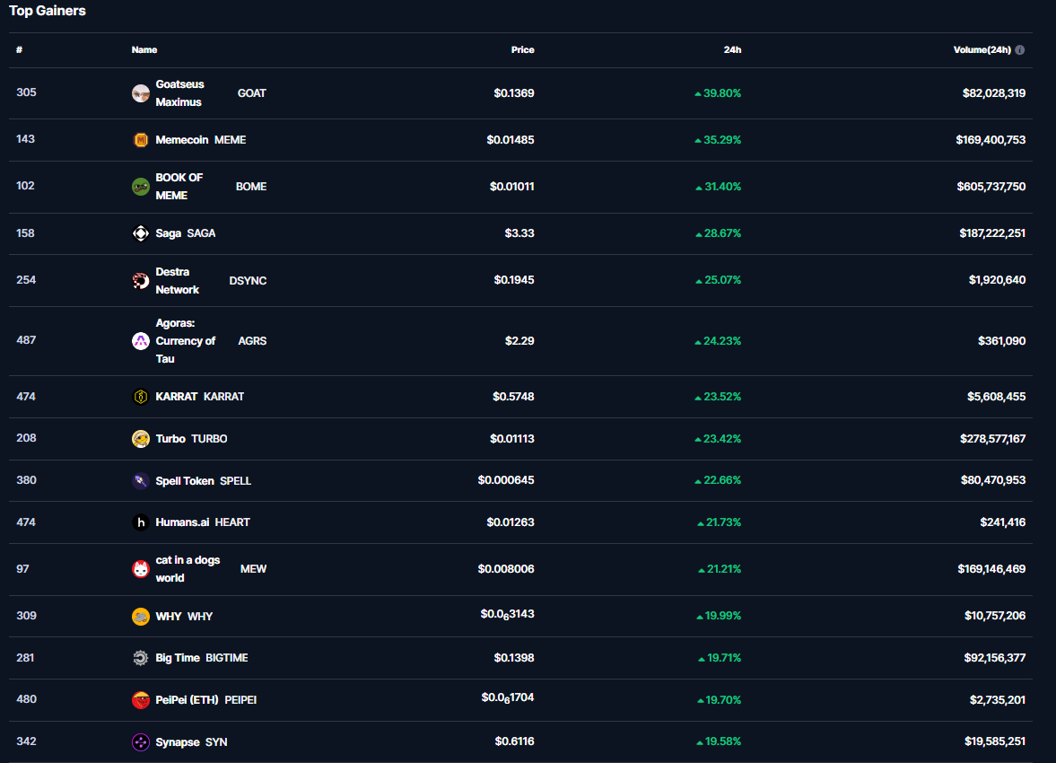Click the Agoras AGRS coin logo
This screenshot has width=1056, height=763.
pyautogui.click(x=141, y=341)
